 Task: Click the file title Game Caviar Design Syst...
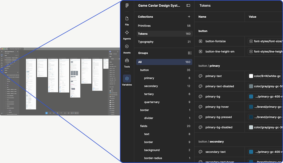pyautogui.click(x=159, y=6)
